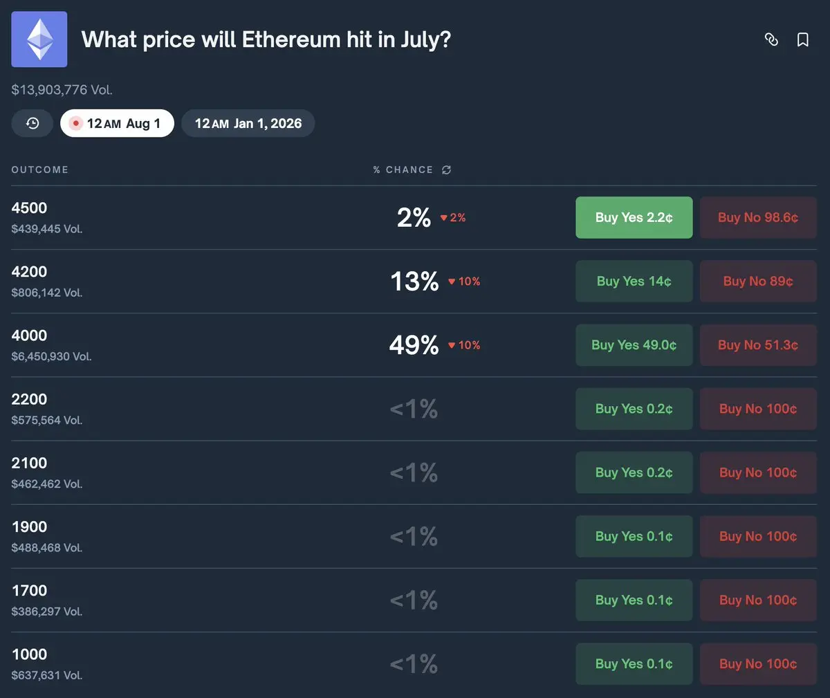The height and width of the screenshot is (698, 830).
Task: Refresh the % chance column icon
Action: pos(447,170)
